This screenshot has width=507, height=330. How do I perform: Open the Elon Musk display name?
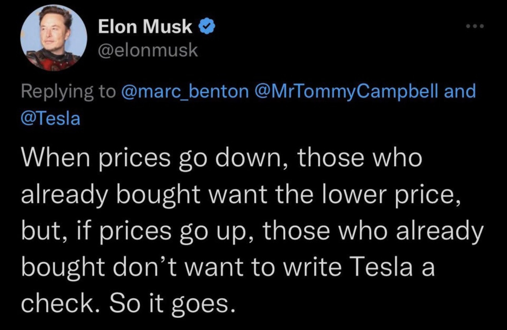[x=145, y=27]
